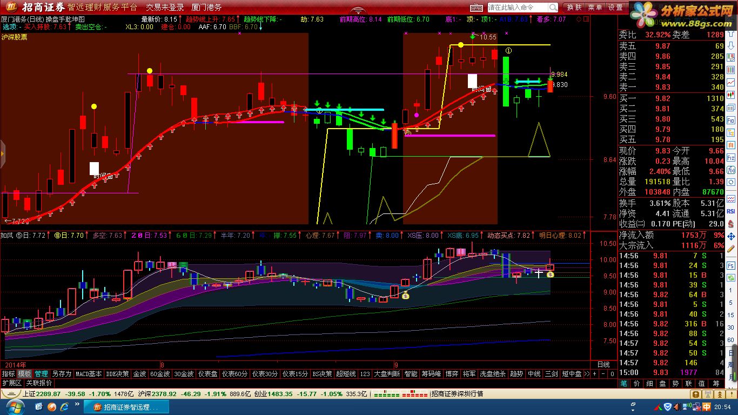The width and height of the screenshot is (738, 415).
Task: Select the 指标 tab
Action: [x=8, y=374]
